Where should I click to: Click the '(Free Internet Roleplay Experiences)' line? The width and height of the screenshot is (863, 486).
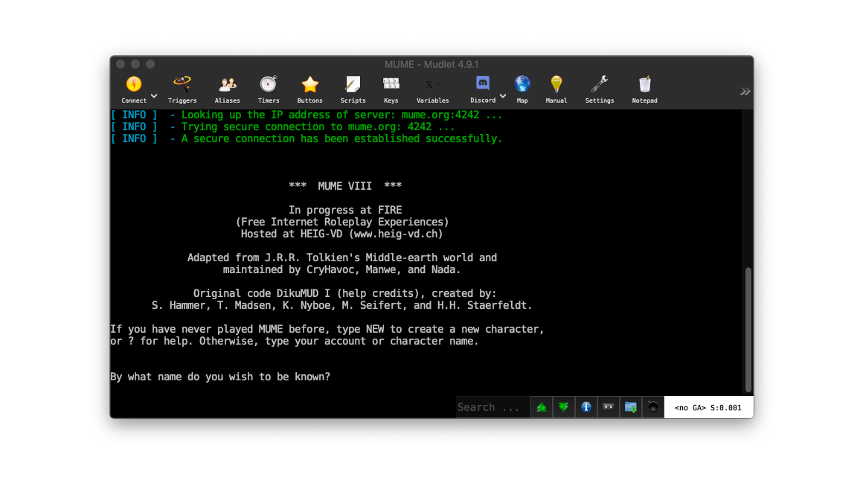pyautogui.click(x=342, y=223)
